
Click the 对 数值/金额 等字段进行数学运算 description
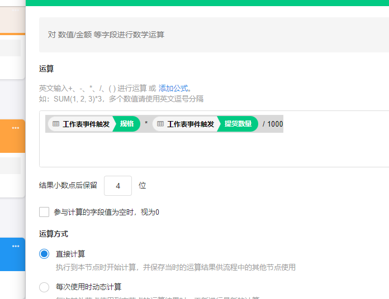coord(106,35)
